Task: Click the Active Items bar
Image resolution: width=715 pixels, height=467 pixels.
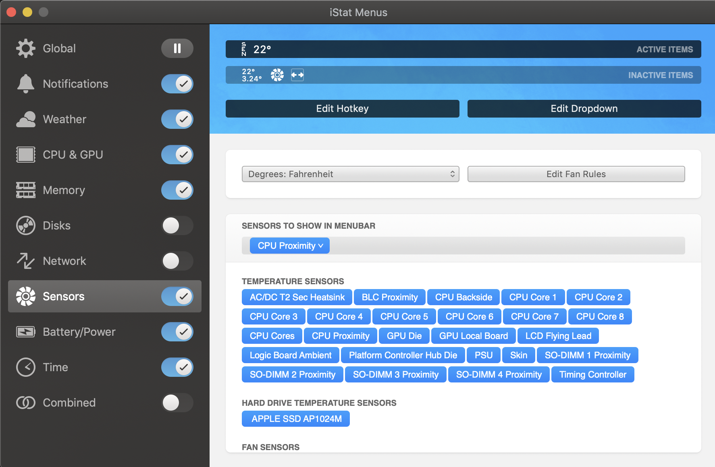Action: (464, 49)
